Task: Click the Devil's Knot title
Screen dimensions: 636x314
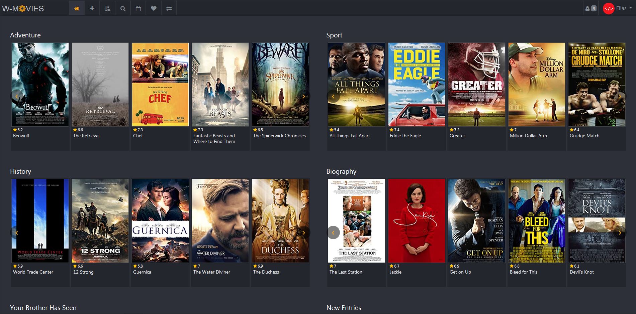Action: (582, 272)
